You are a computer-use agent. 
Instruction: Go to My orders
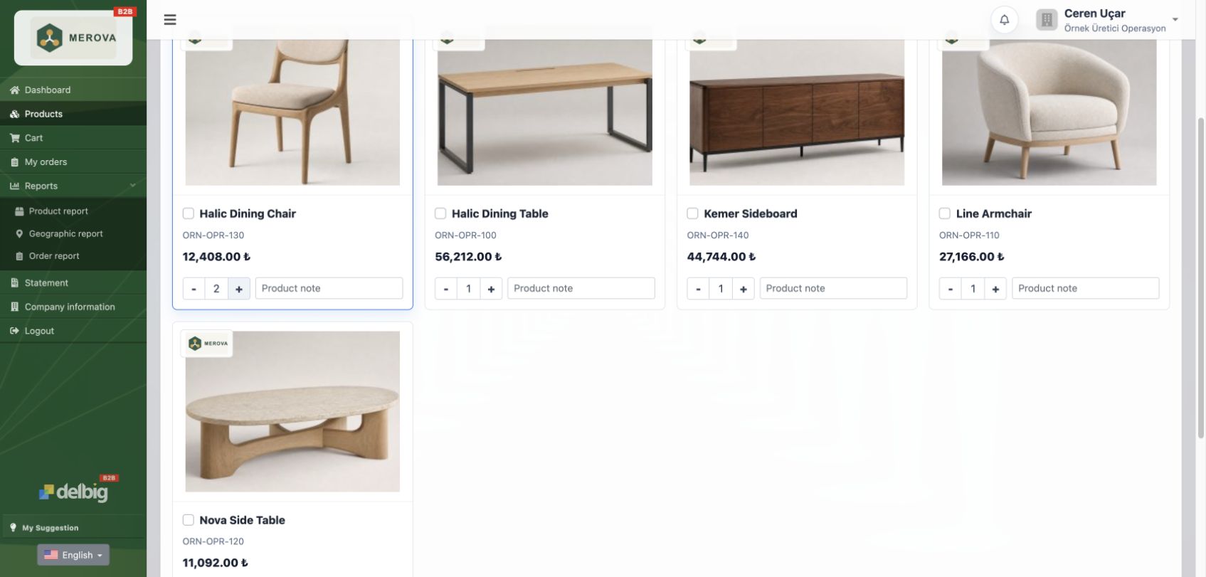(x=46, y=162)
